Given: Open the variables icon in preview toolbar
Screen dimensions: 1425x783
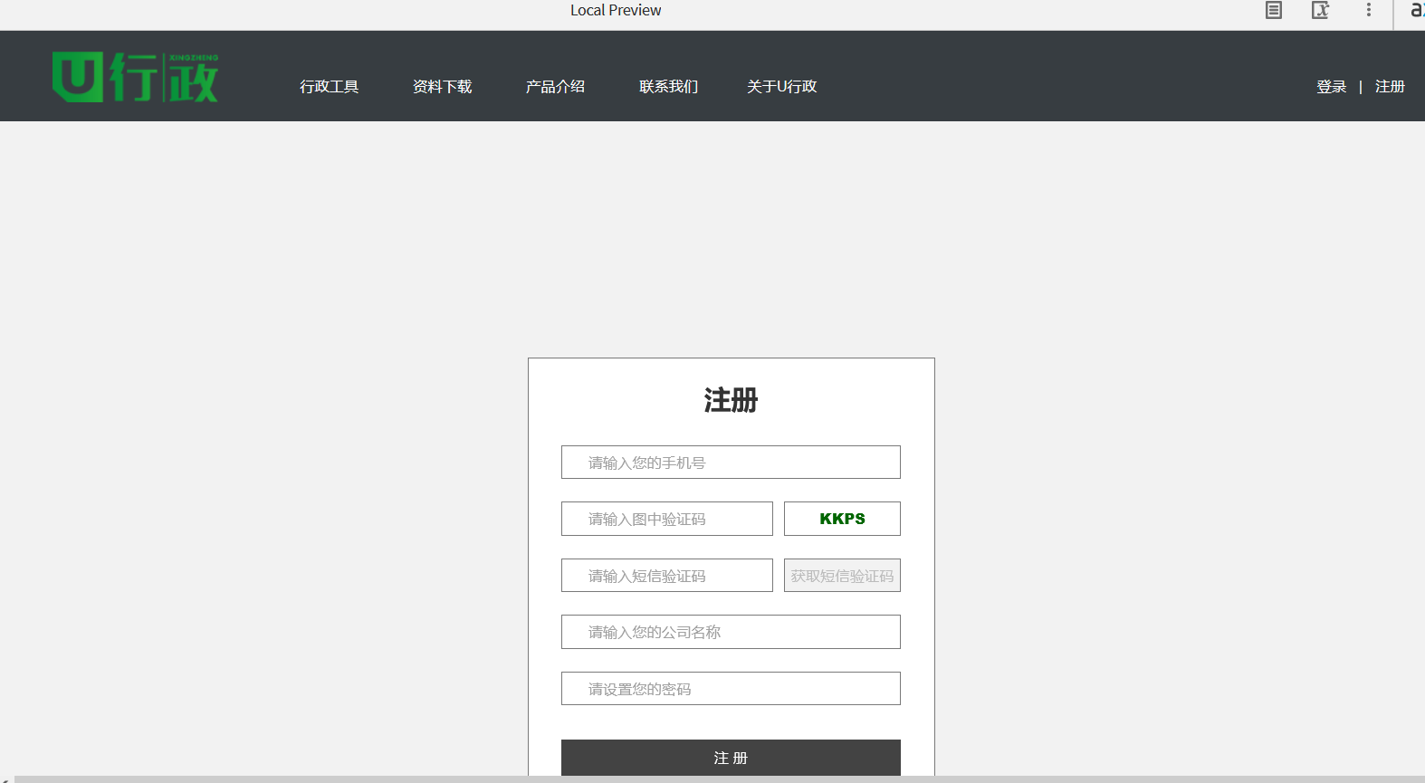Looking at the screenshot, I should click(x=1321, y=10).
